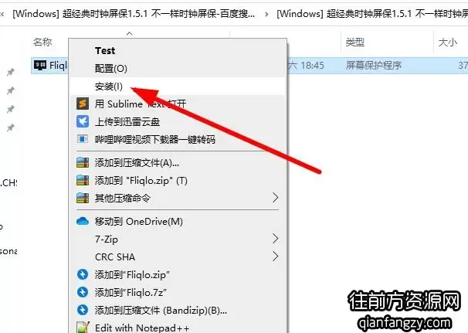Click the Sublime Text icon in context menu
This screenshot has height=333, width=468.
pos(83,104)
